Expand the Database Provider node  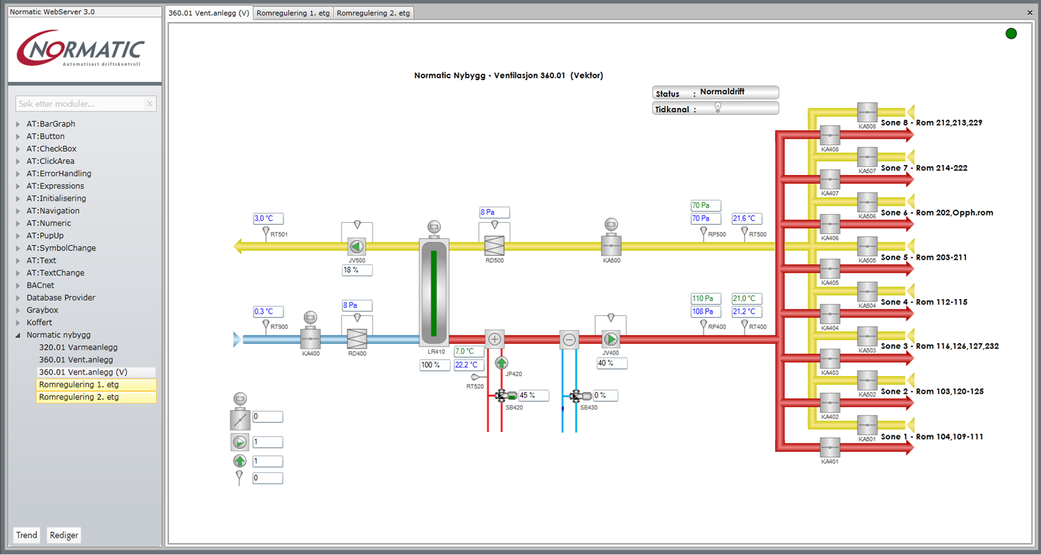click(18, 298)
